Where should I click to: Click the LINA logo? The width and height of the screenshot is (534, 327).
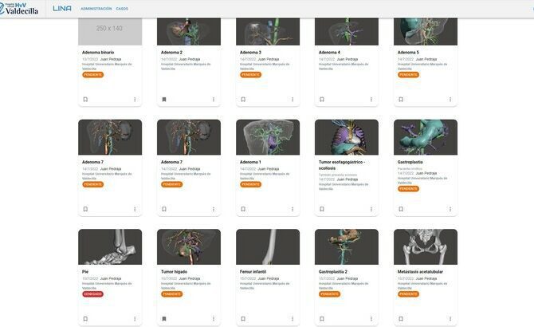(62, 9)
